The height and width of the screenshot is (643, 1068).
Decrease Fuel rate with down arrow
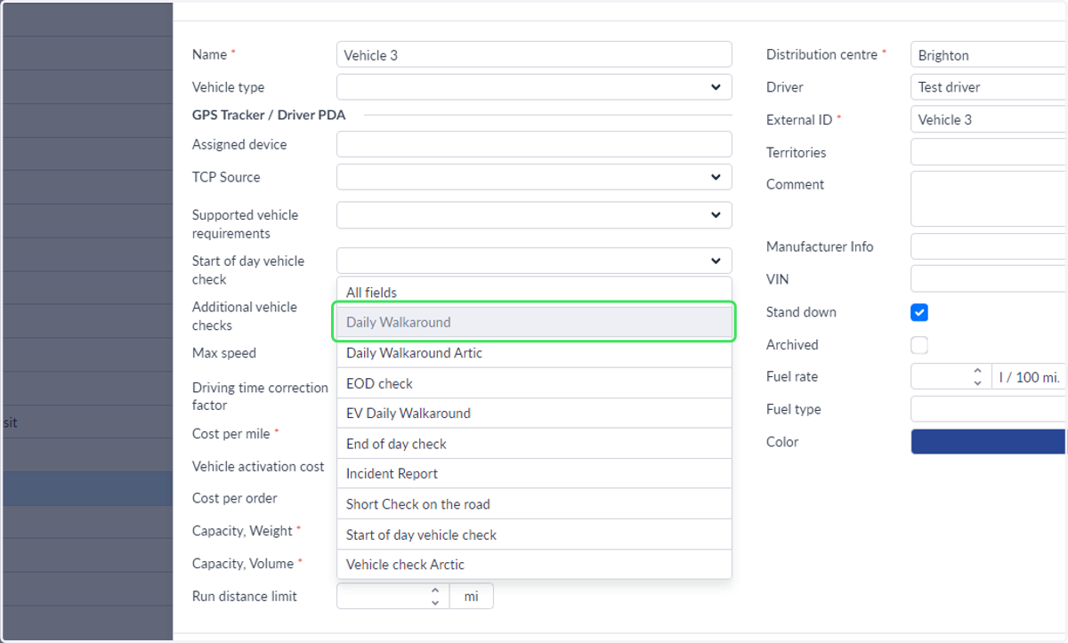coord(977,383)
